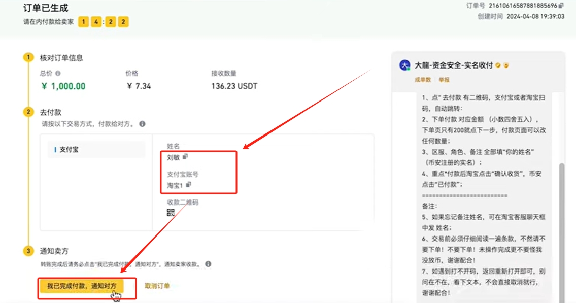Click the 核对订单信息 step title
This screenshot has width=576, height=303.
61,58
